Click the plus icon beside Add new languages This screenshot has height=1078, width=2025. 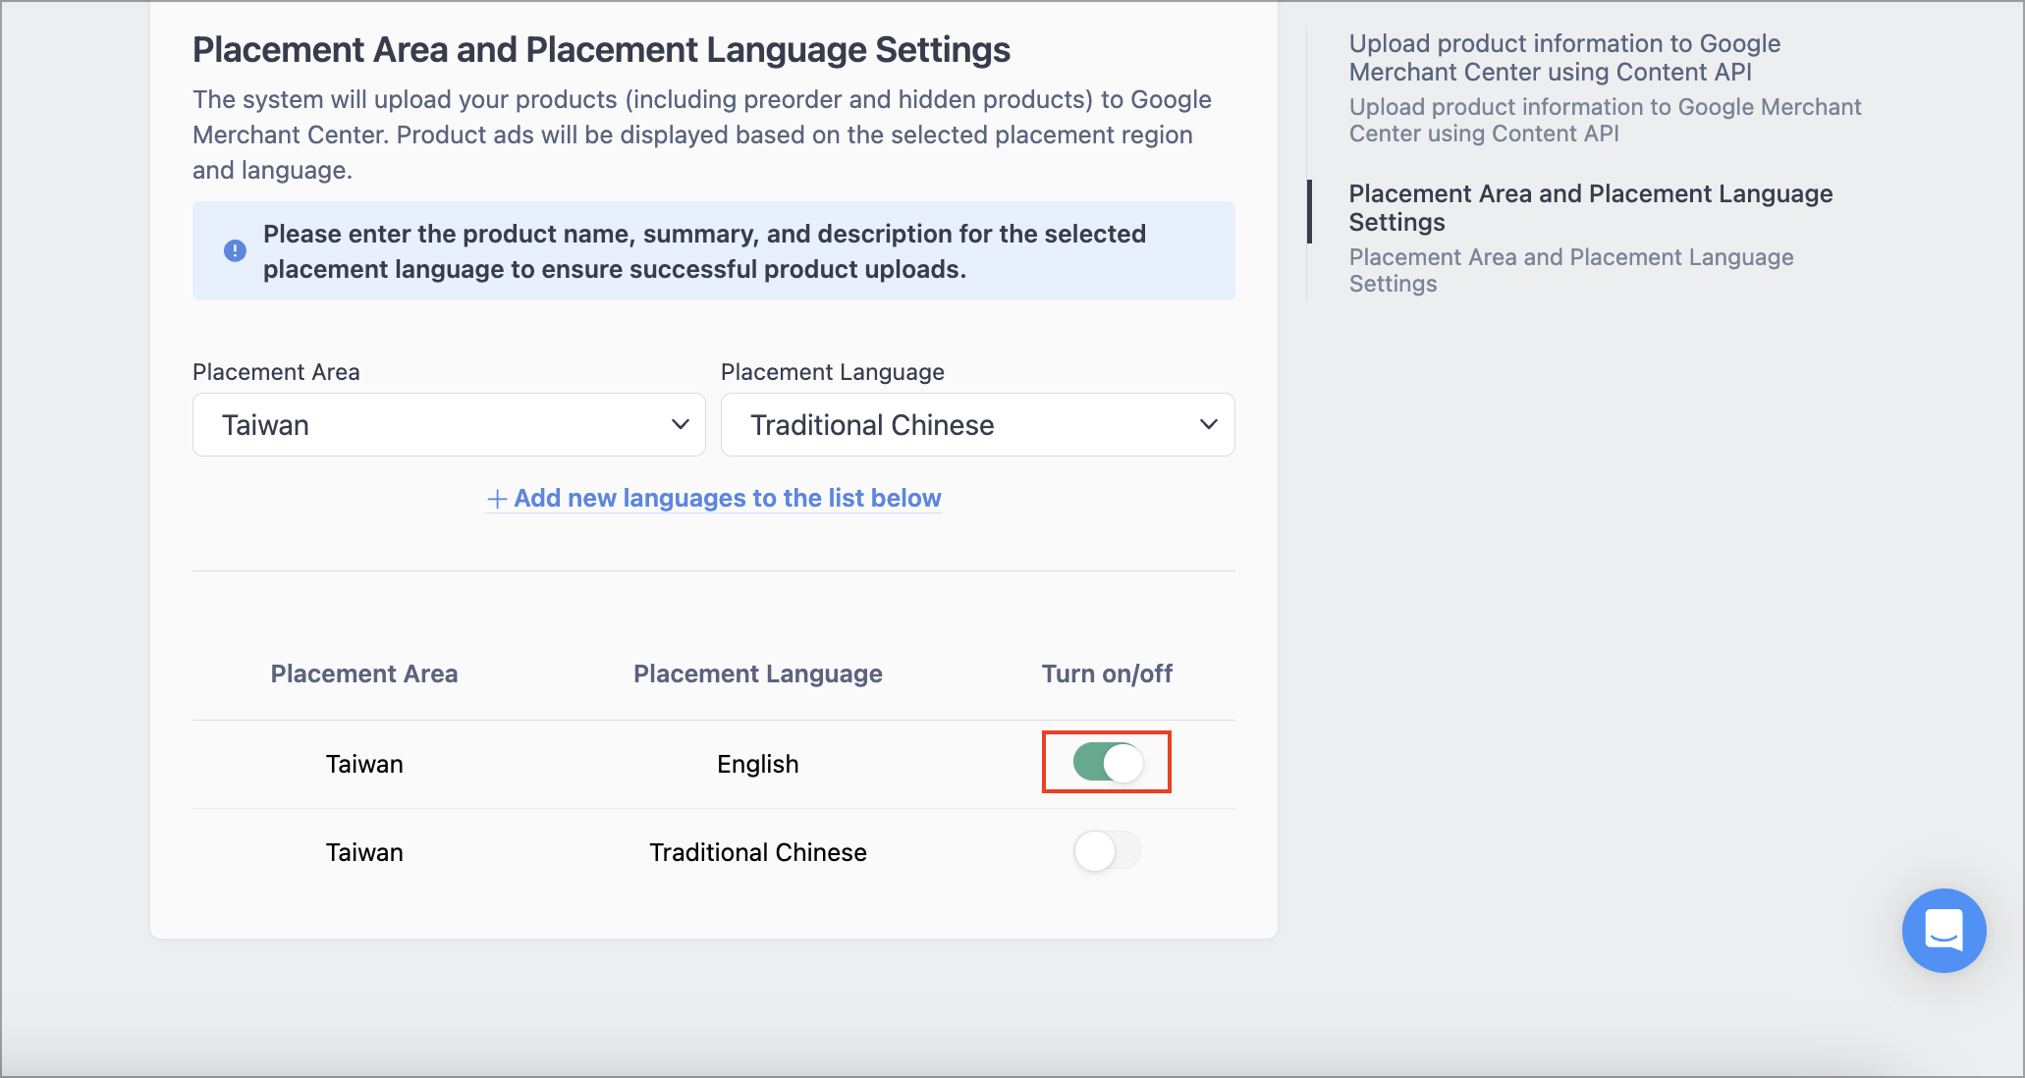tap(497, 500)
